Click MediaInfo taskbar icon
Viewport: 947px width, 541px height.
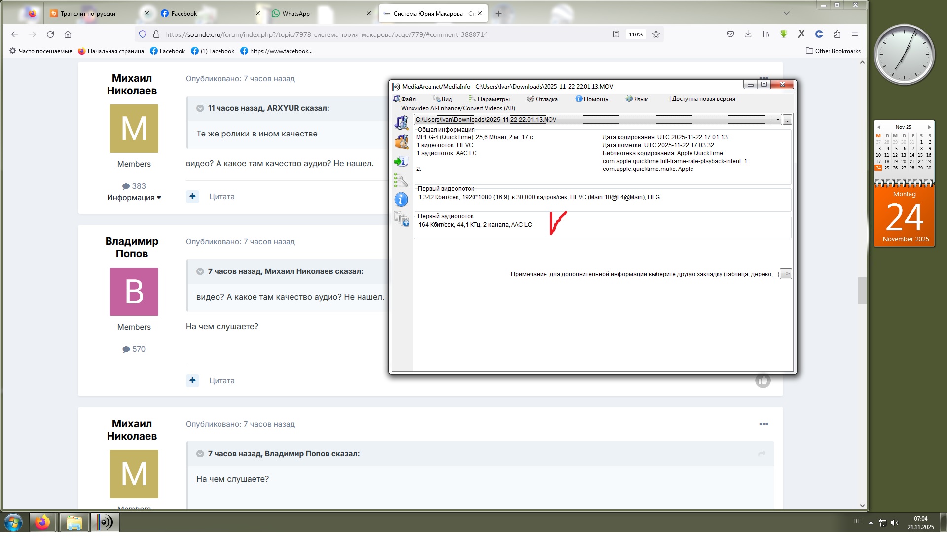click(105, 522)
